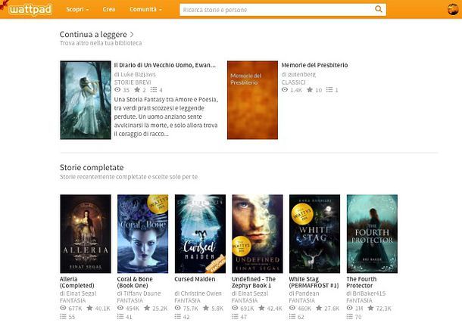The width and height of the screenshot is (462, 332).
Task: Click the star icon showing 72.3K
Action: 370,308
